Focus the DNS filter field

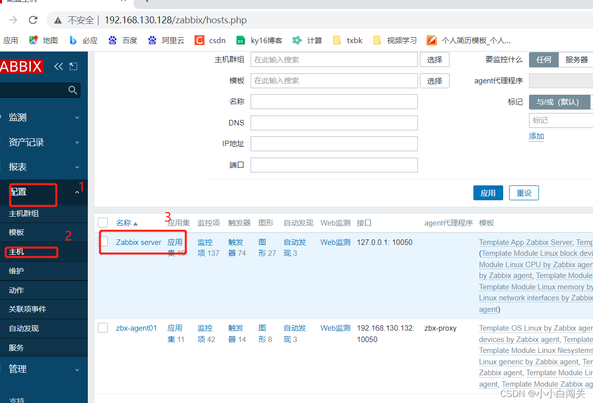334,123
